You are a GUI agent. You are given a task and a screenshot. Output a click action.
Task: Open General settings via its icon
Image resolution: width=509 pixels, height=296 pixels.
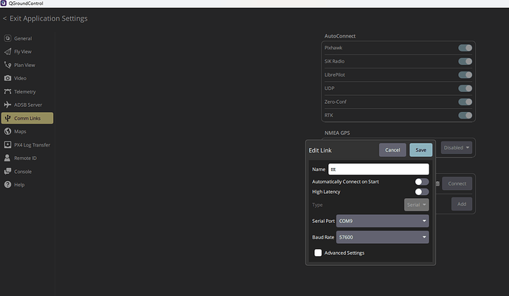coord(7,38)
